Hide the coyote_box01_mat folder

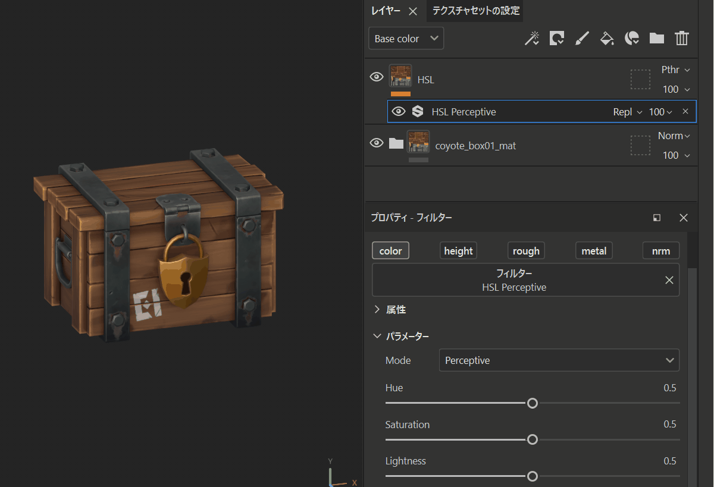pyautogui.click(x=376, y=143)
